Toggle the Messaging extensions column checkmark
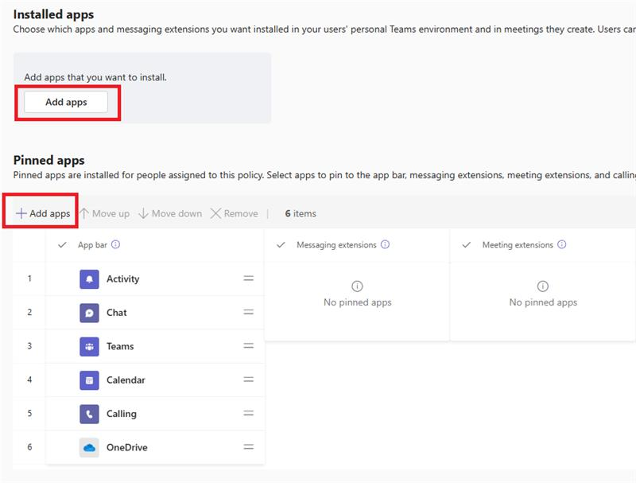Screen dimensions: 636x483 coord(281,245)
